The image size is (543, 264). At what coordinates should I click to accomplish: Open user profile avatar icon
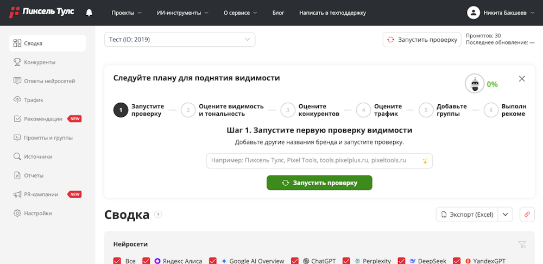coord(473,12)
